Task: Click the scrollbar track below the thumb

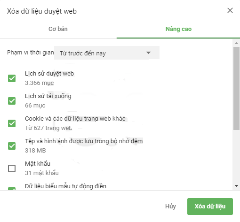Action: click(236, 156)
